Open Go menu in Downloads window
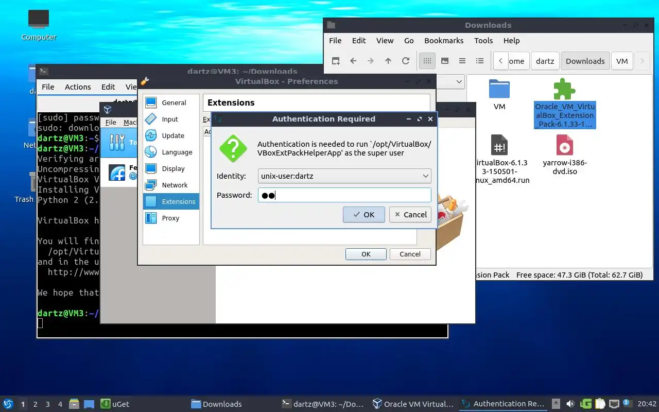 (x=409, y=40)
